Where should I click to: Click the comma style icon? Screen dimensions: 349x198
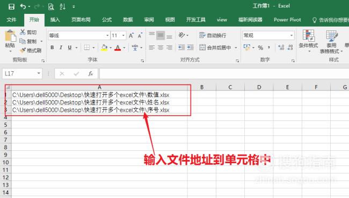(x=269, y=48)
